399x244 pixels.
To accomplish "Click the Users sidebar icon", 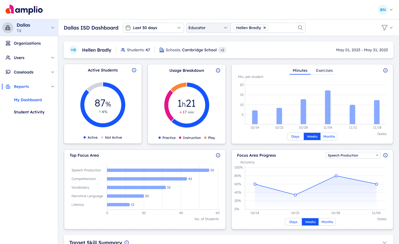I will [8, 58].
